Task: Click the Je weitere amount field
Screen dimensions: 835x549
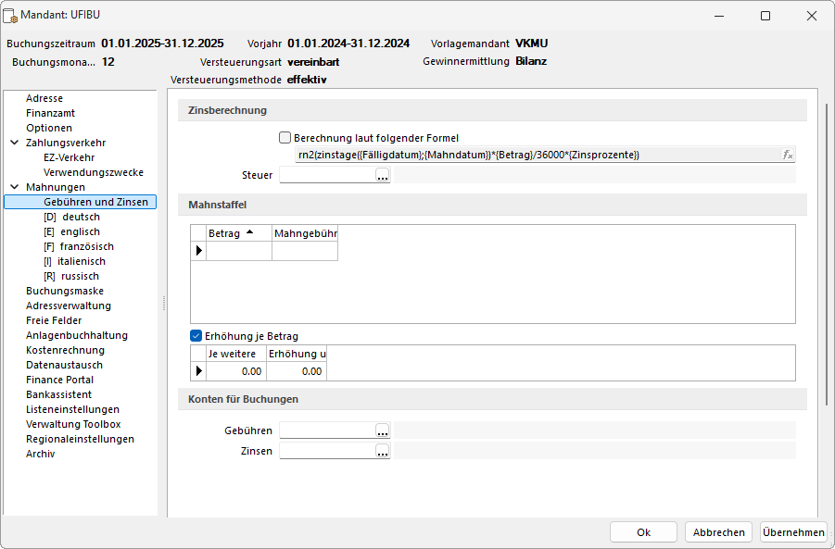Action: tap(236, 371)
